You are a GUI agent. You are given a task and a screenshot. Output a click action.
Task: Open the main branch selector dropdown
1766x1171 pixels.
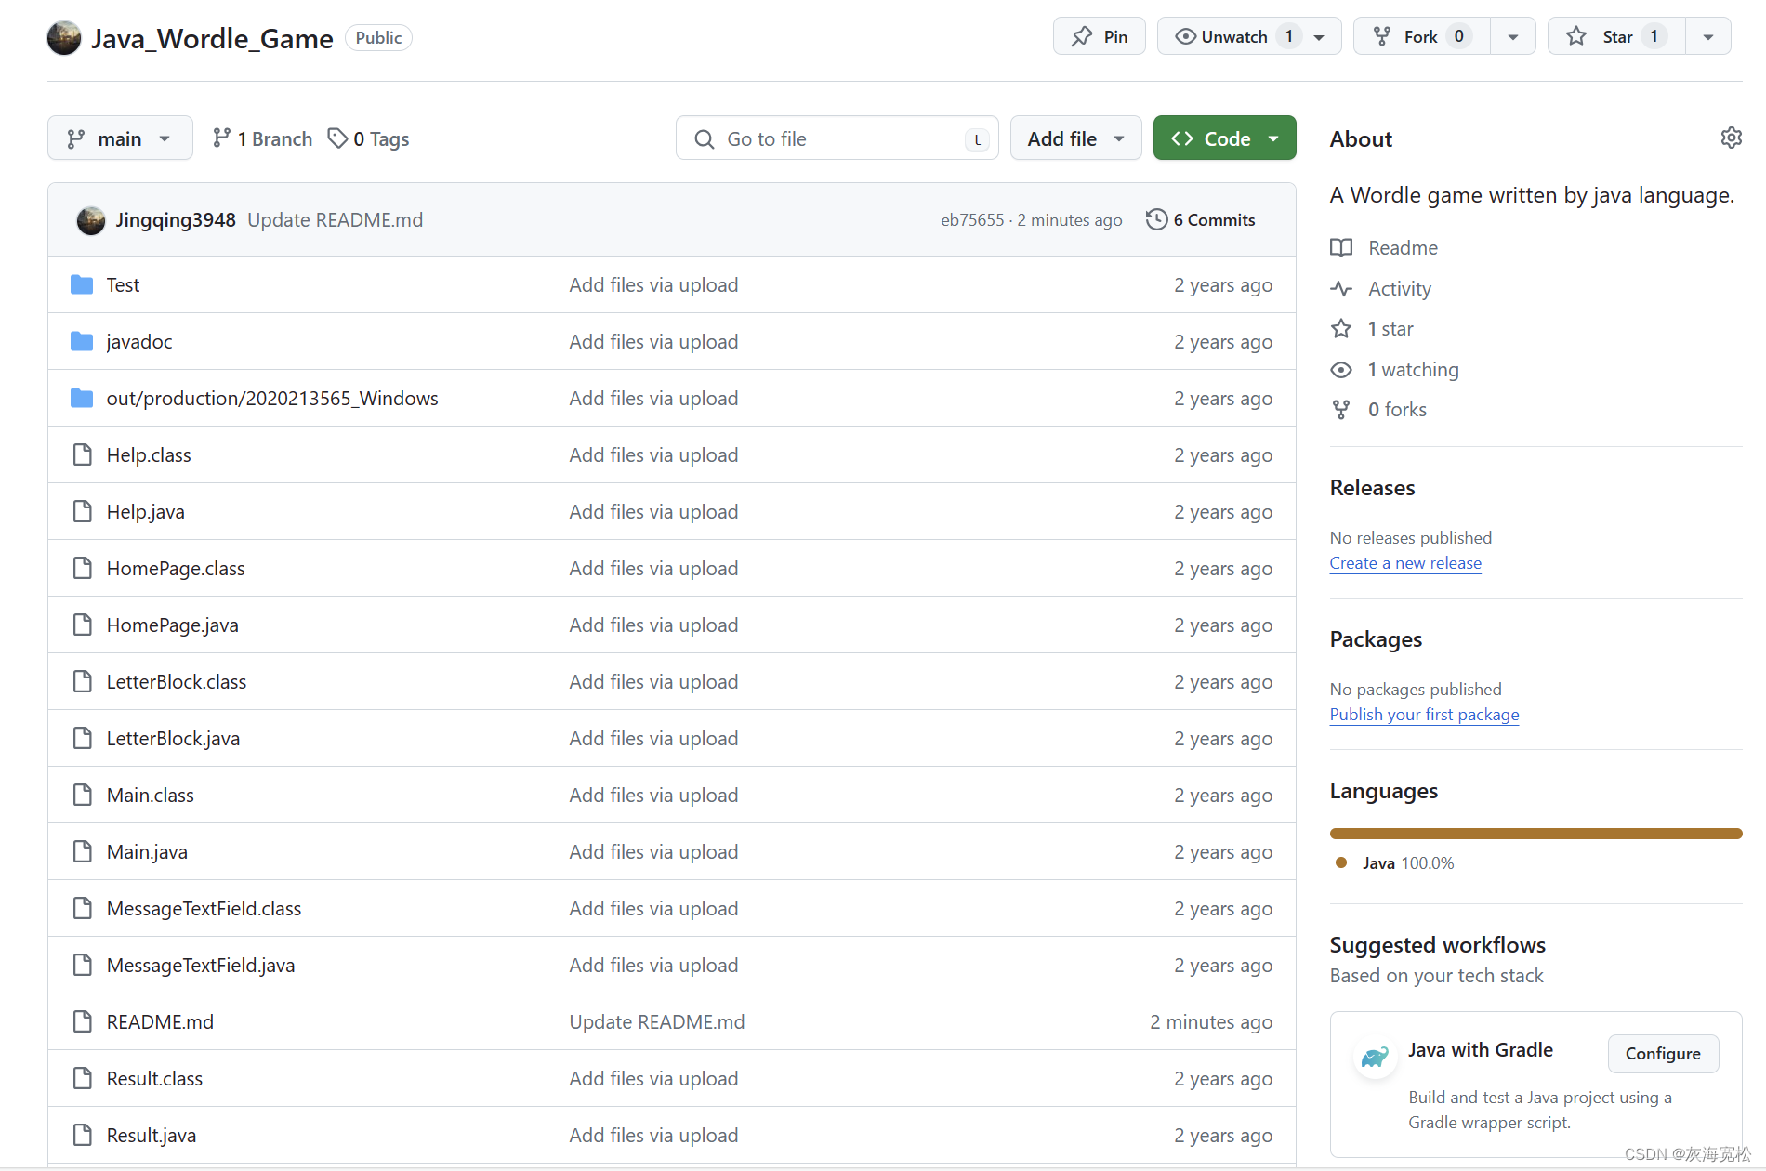coord(120,138)
